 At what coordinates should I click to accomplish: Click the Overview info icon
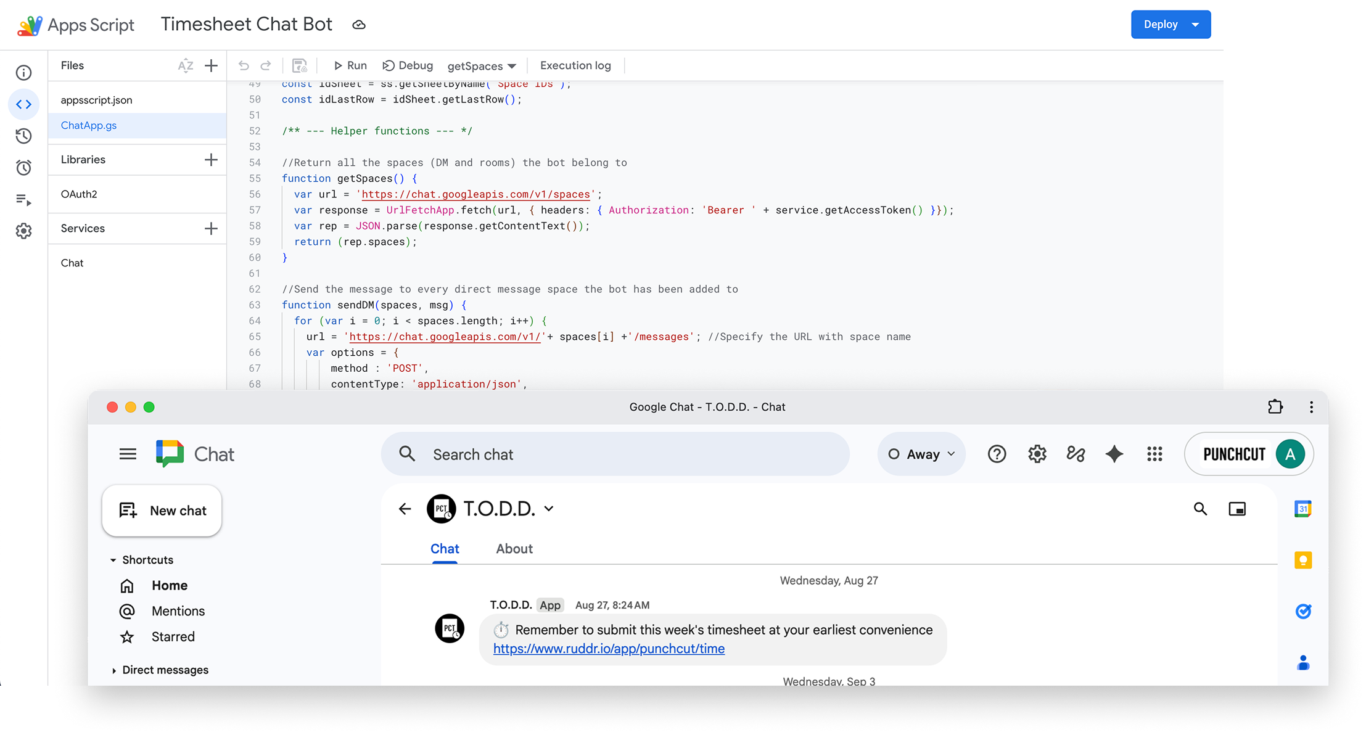coord(23,73)
